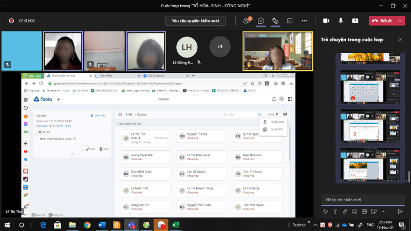
Task: Show hidden system tray icons chevron
Action: coord(315,225)
